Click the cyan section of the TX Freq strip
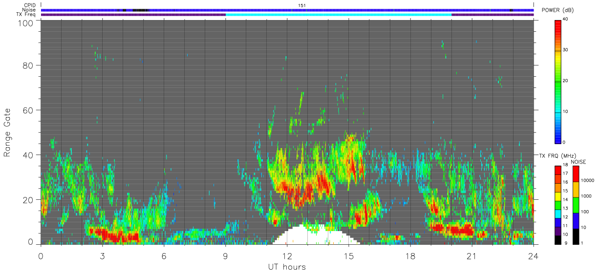 [x=339, y=15]
